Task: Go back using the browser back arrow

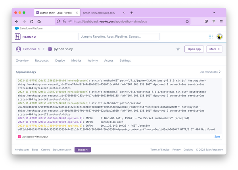Action: click(x=17, y=21)
